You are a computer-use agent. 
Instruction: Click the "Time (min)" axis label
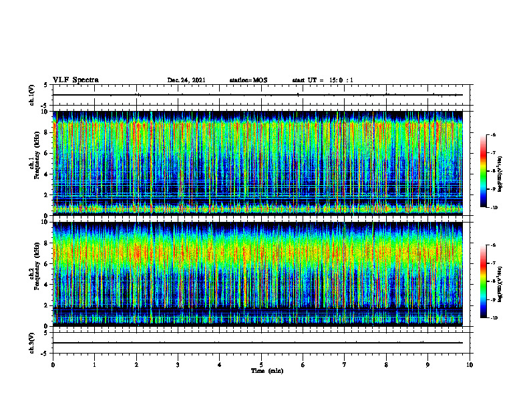(x=267, y=371)
